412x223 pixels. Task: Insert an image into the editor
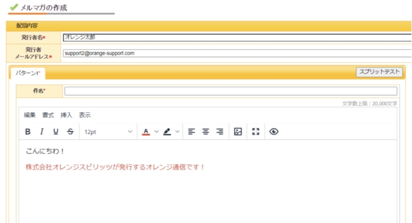pyautogui.click(x=238, y=131)
